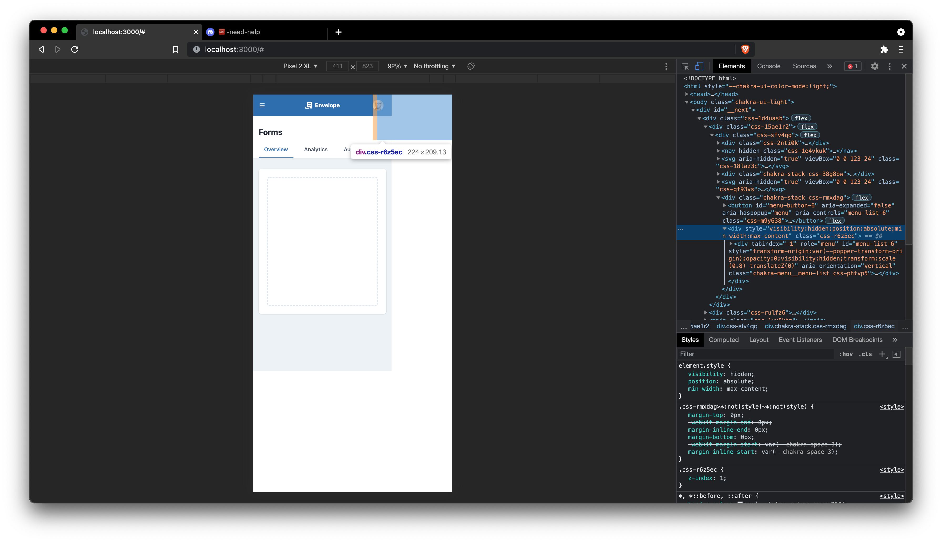
Task: Toggle the .cls class editor
Action: point(866,354)
